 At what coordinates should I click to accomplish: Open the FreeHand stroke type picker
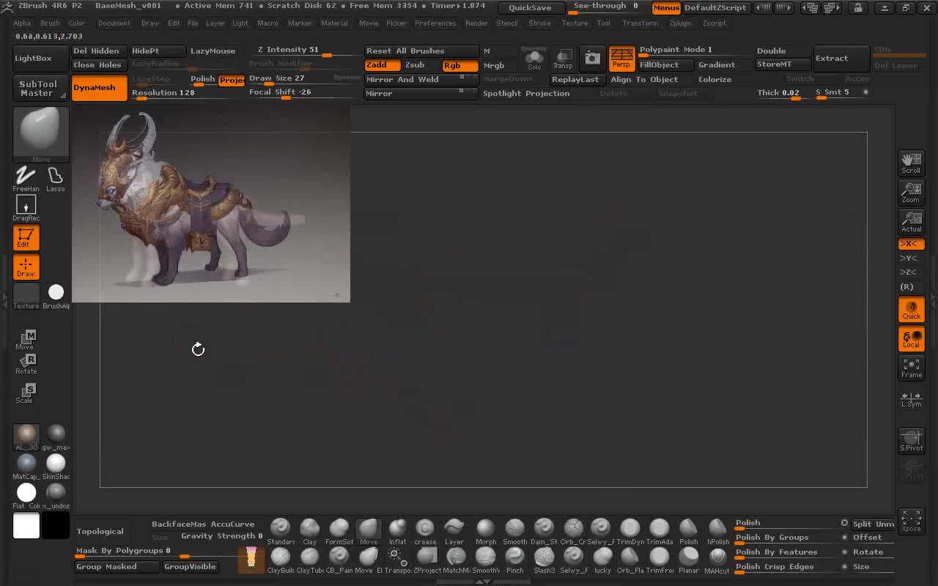(26, 179)
